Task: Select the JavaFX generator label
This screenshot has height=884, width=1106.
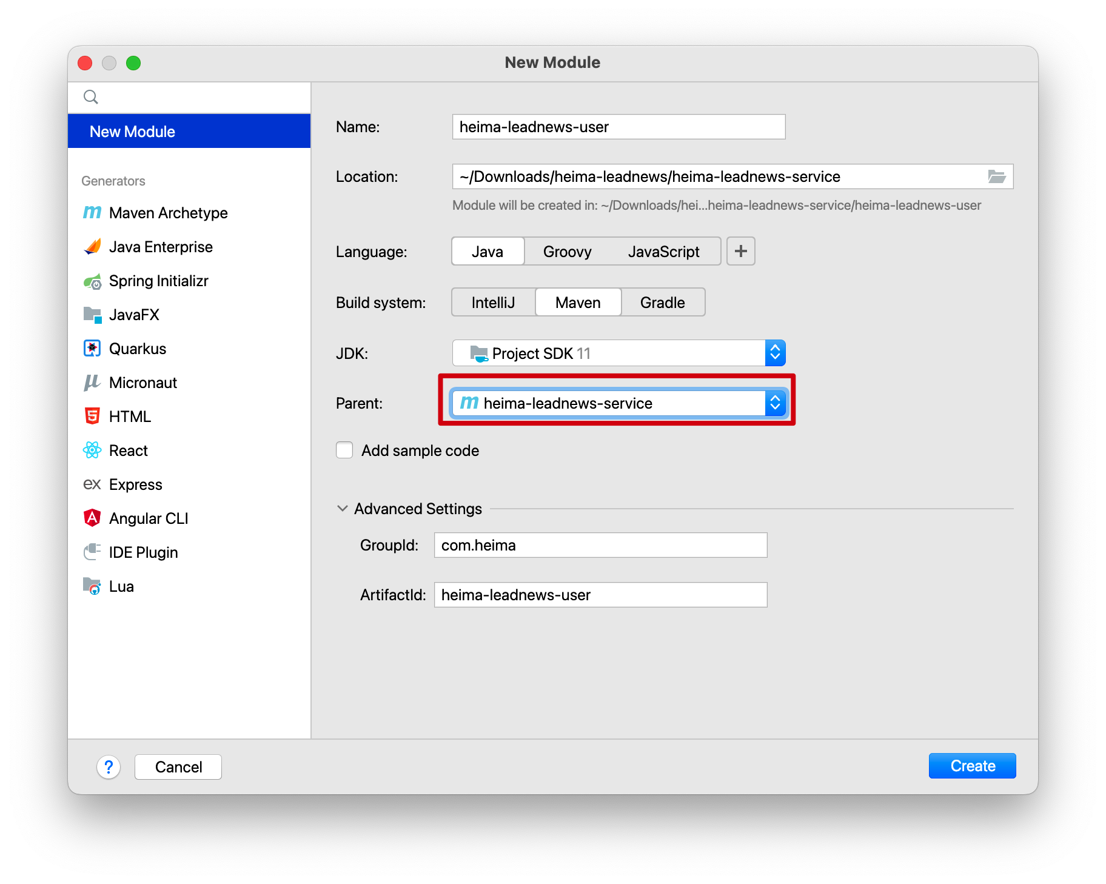Action: pyautogui.click(x=134, y=315)
